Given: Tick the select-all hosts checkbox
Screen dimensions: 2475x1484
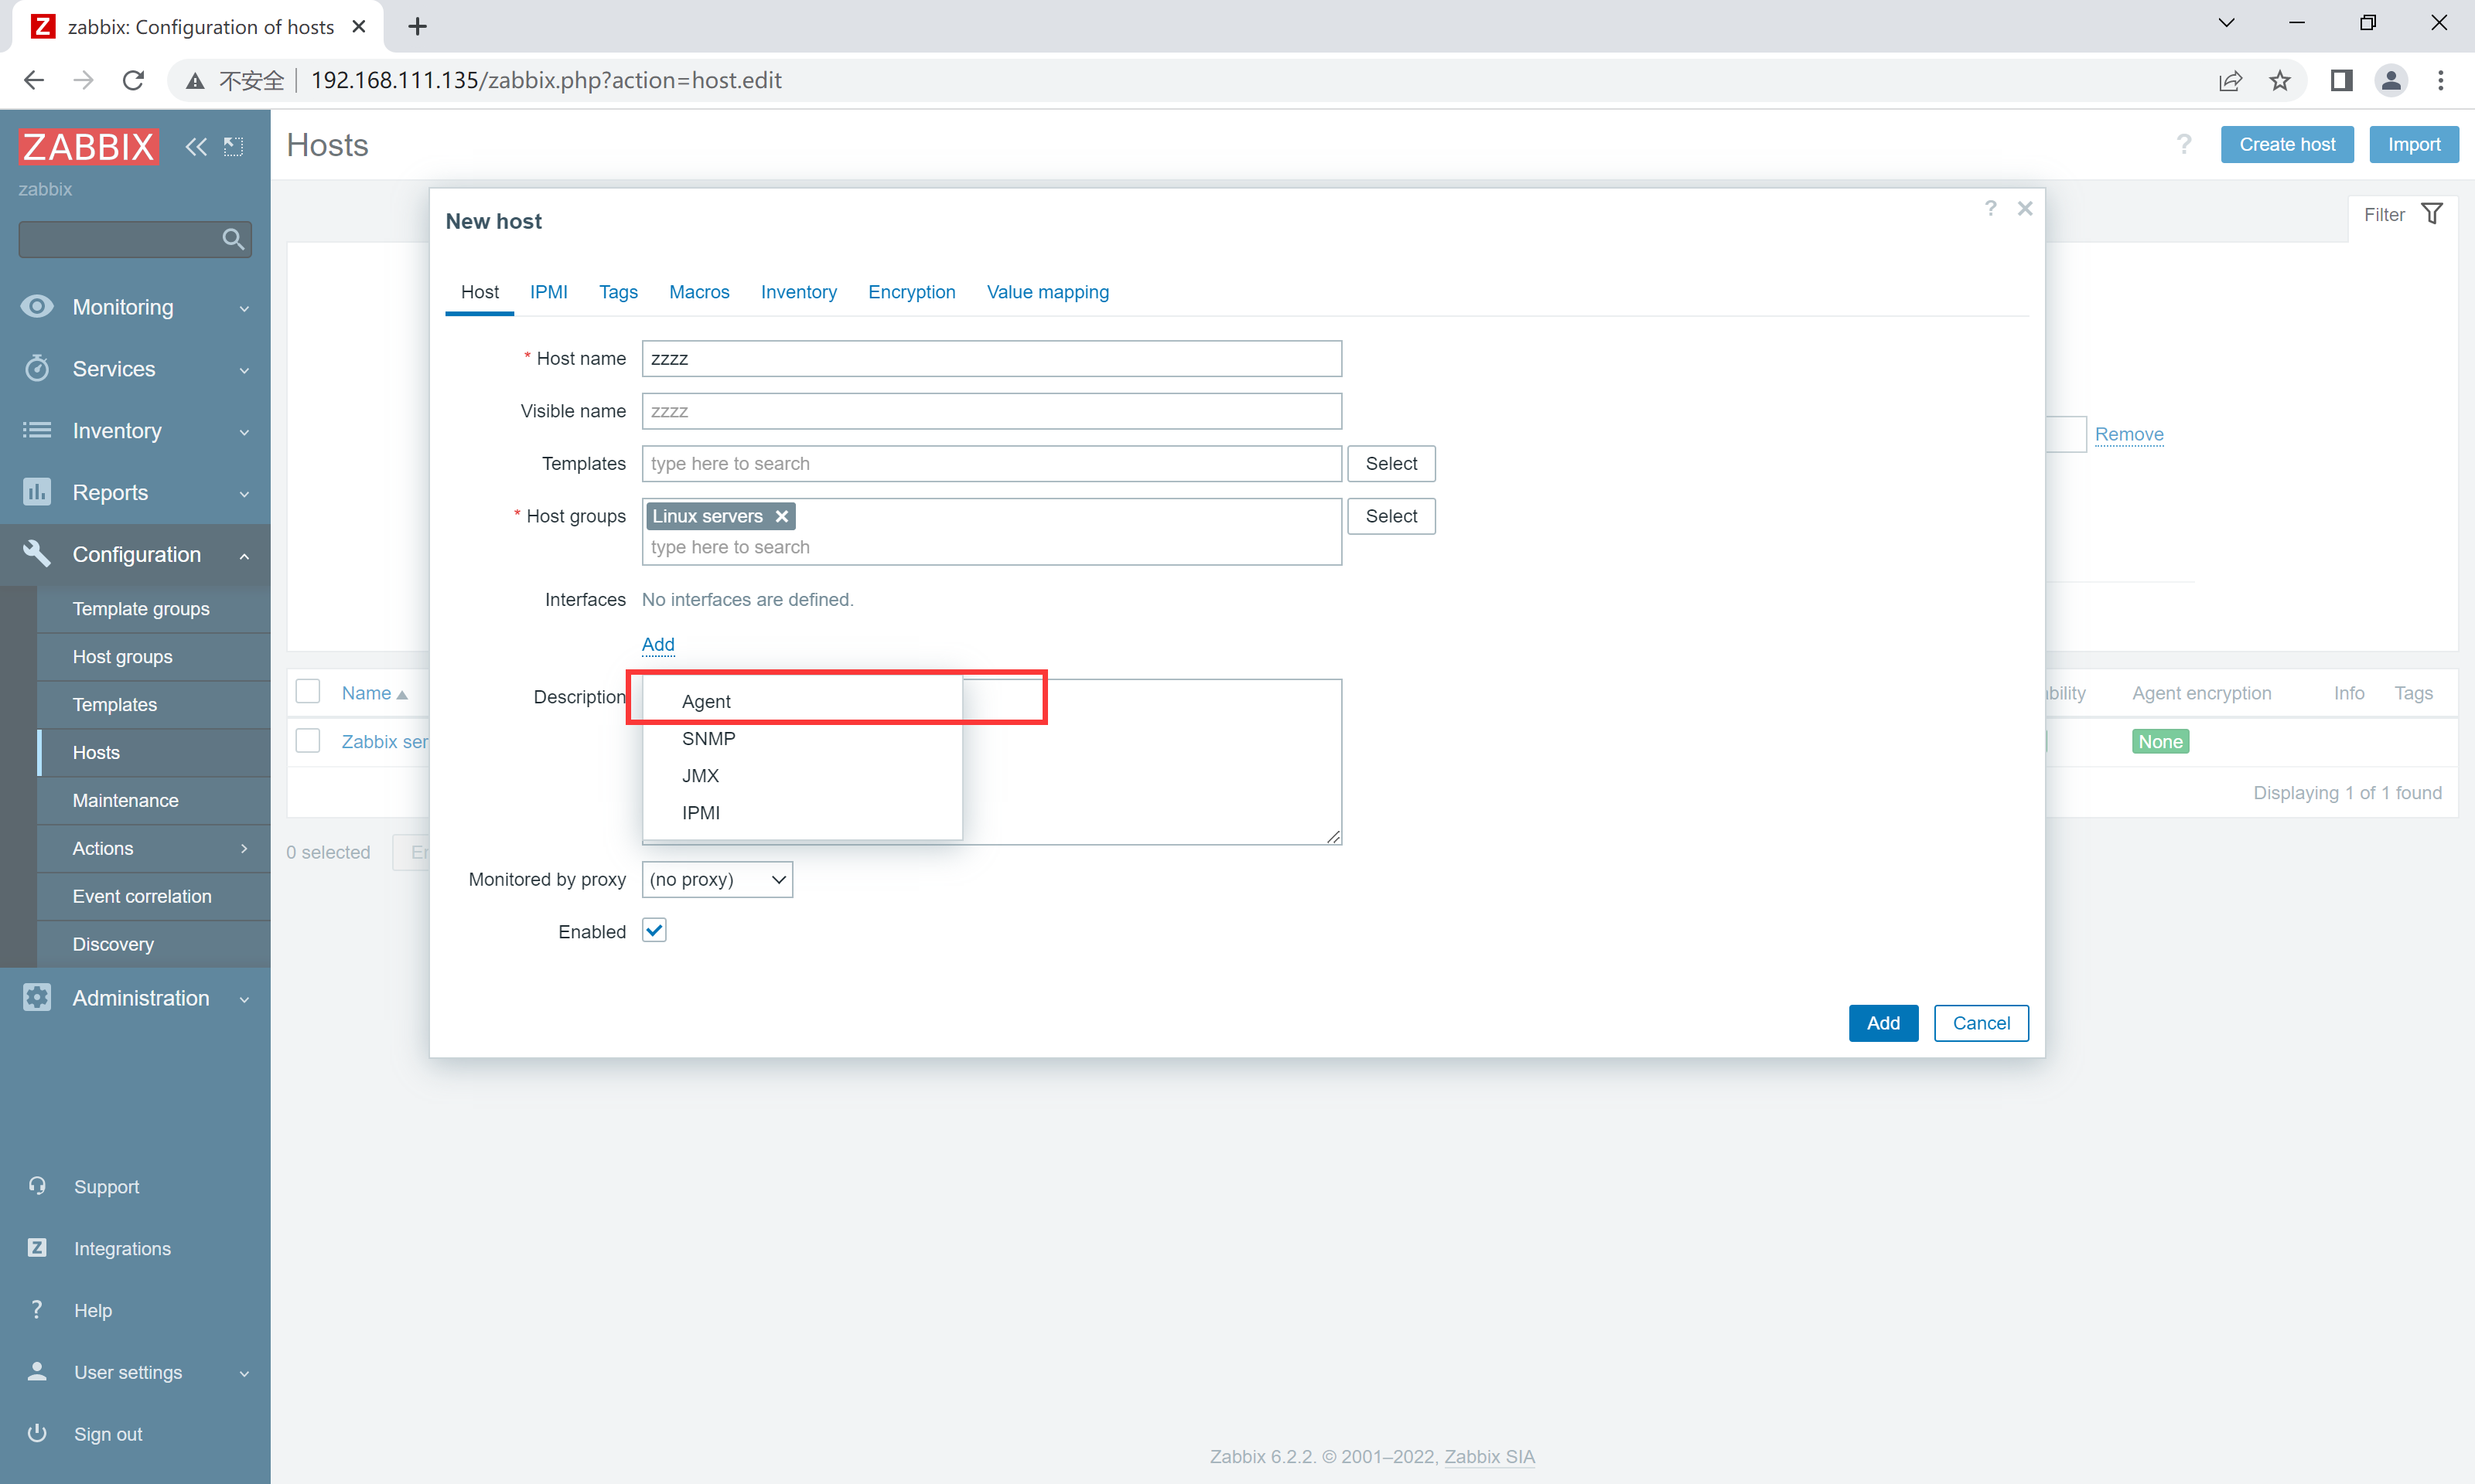Looking at the screenshot, I should pos(308,692).
